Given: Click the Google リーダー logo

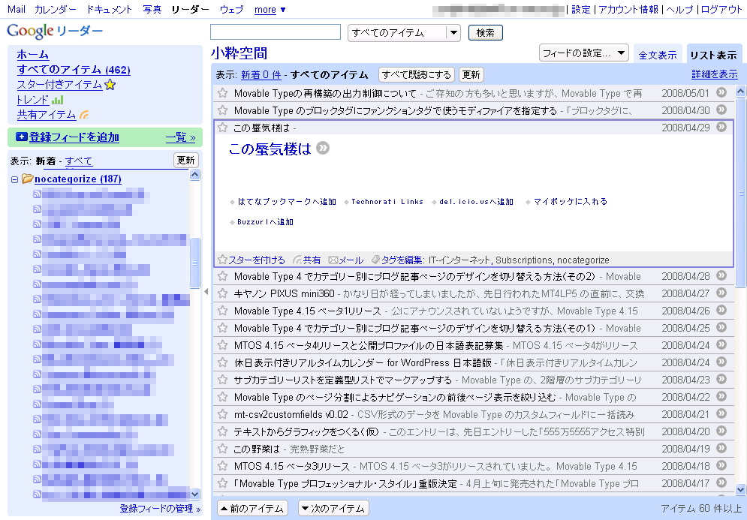Looking at the screenshot, I should (55, 31).
